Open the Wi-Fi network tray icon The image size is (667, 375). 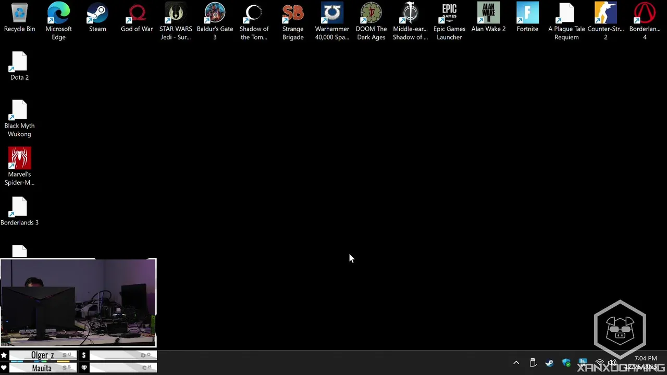click(600, 362)
